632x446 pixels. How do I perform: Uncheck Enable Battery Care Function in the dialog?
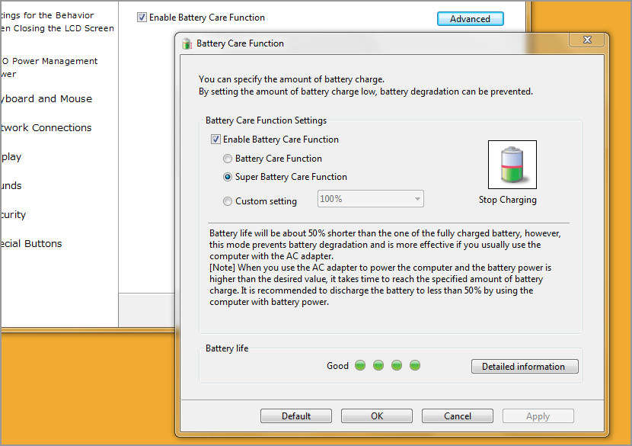[x=215, y=139]
